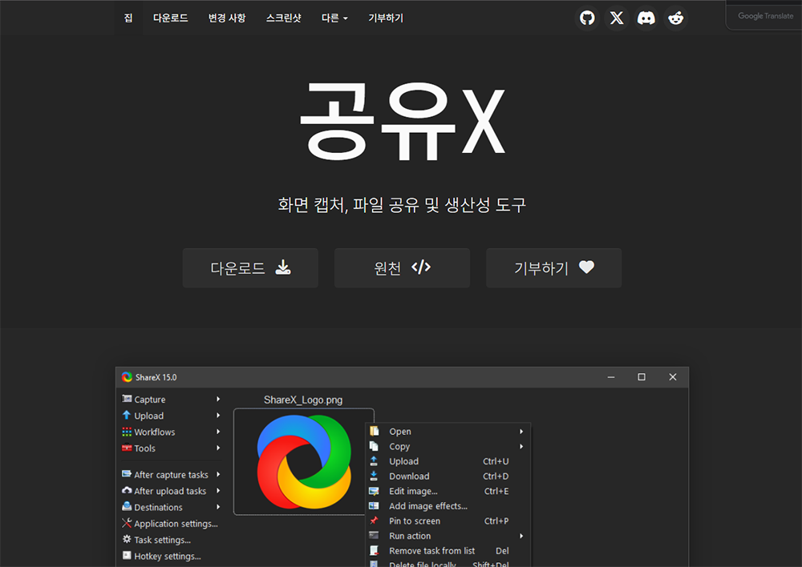Expand the Open submenu arrow in context menu

point(521,432)
